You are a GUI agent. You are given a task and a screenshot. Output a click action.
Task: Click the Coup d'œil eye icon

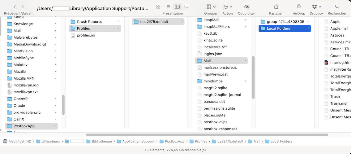pos(247,7)
